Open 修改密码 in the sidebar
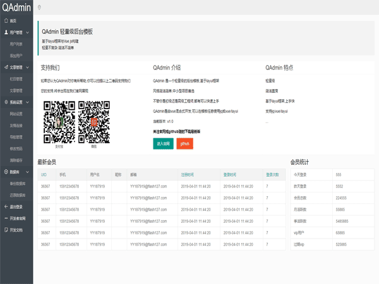379x284 pixels. (16, 148)
